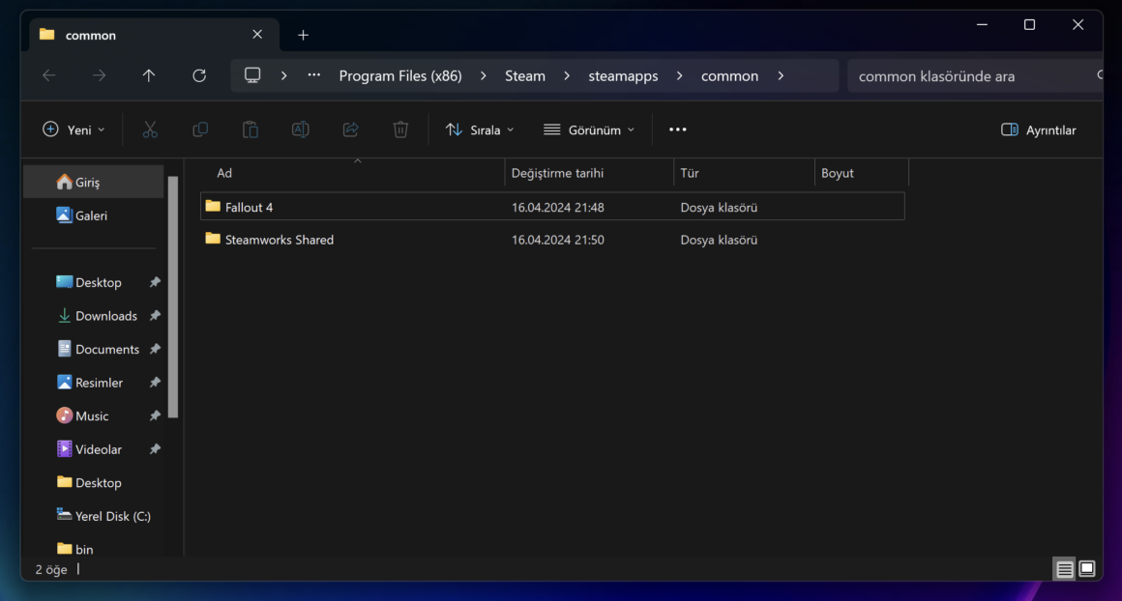This screenshot has height=601, width=1122.
Task: Open Downloads in the sidebar
Action: point(94,316)
